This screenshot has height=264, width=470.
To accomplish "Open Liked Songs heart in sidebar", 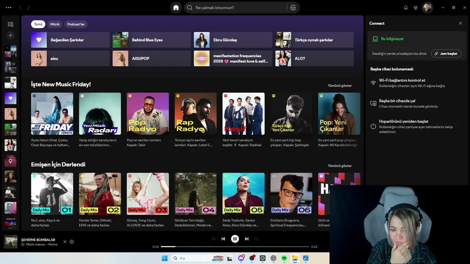I will 10,98.
